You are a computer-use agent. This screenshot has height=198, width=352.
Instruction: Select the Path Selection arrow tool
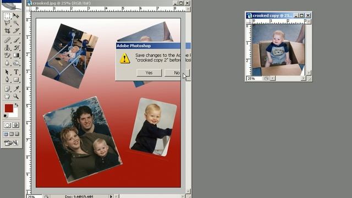pyautogui.click(x=7, y=72)
